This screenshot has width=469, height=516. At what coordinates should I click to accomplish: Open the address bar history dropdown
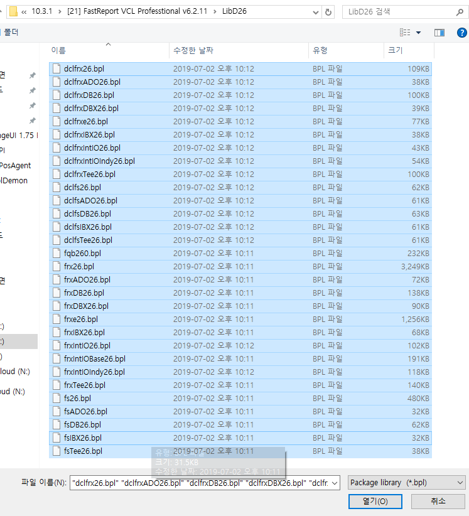pyautogui.click(x=316, y=13)
